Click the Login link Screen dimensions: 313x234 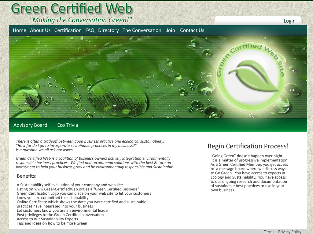click(x=289, y=21)
